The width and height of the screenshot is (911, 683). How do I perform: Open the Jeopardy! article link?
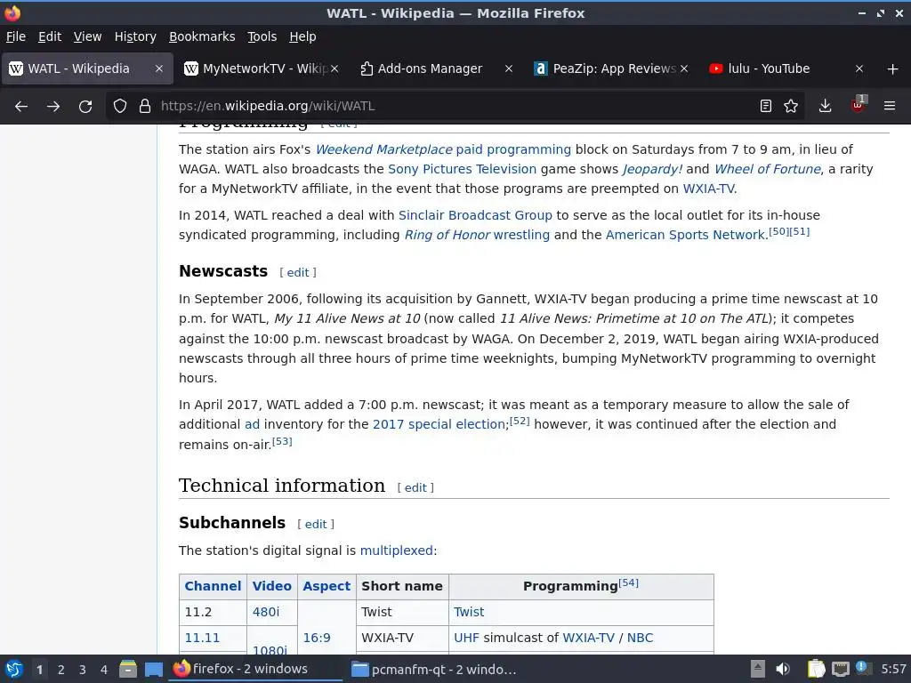(652, 169)
